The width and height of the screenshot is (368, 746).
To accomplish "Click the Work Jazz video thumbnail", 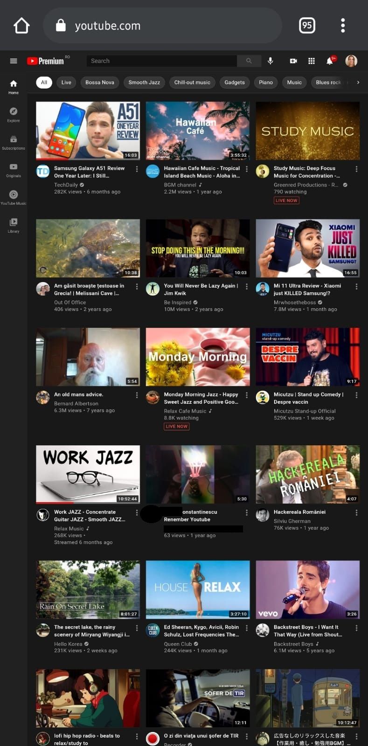I will 88,474.
